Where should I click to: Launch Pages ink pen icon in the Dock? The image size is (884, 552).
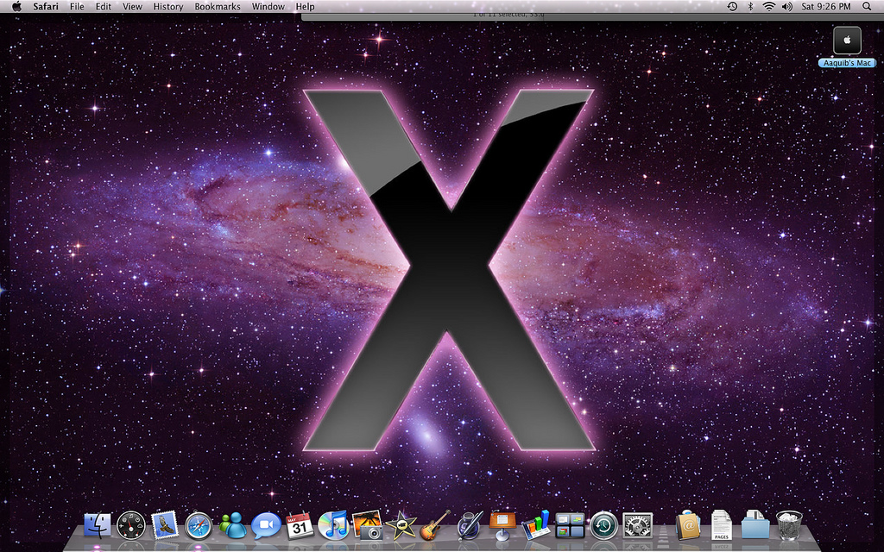pos(469,525)
